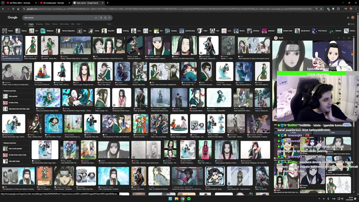The width and height of the screenshot is (359, 202).
Task: Filter images by the Cosplay chip
Action: tap(171, 31)
